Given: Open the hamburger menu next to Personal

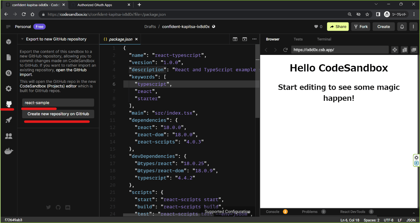Looking at the screenshot, I should [8, 27].
